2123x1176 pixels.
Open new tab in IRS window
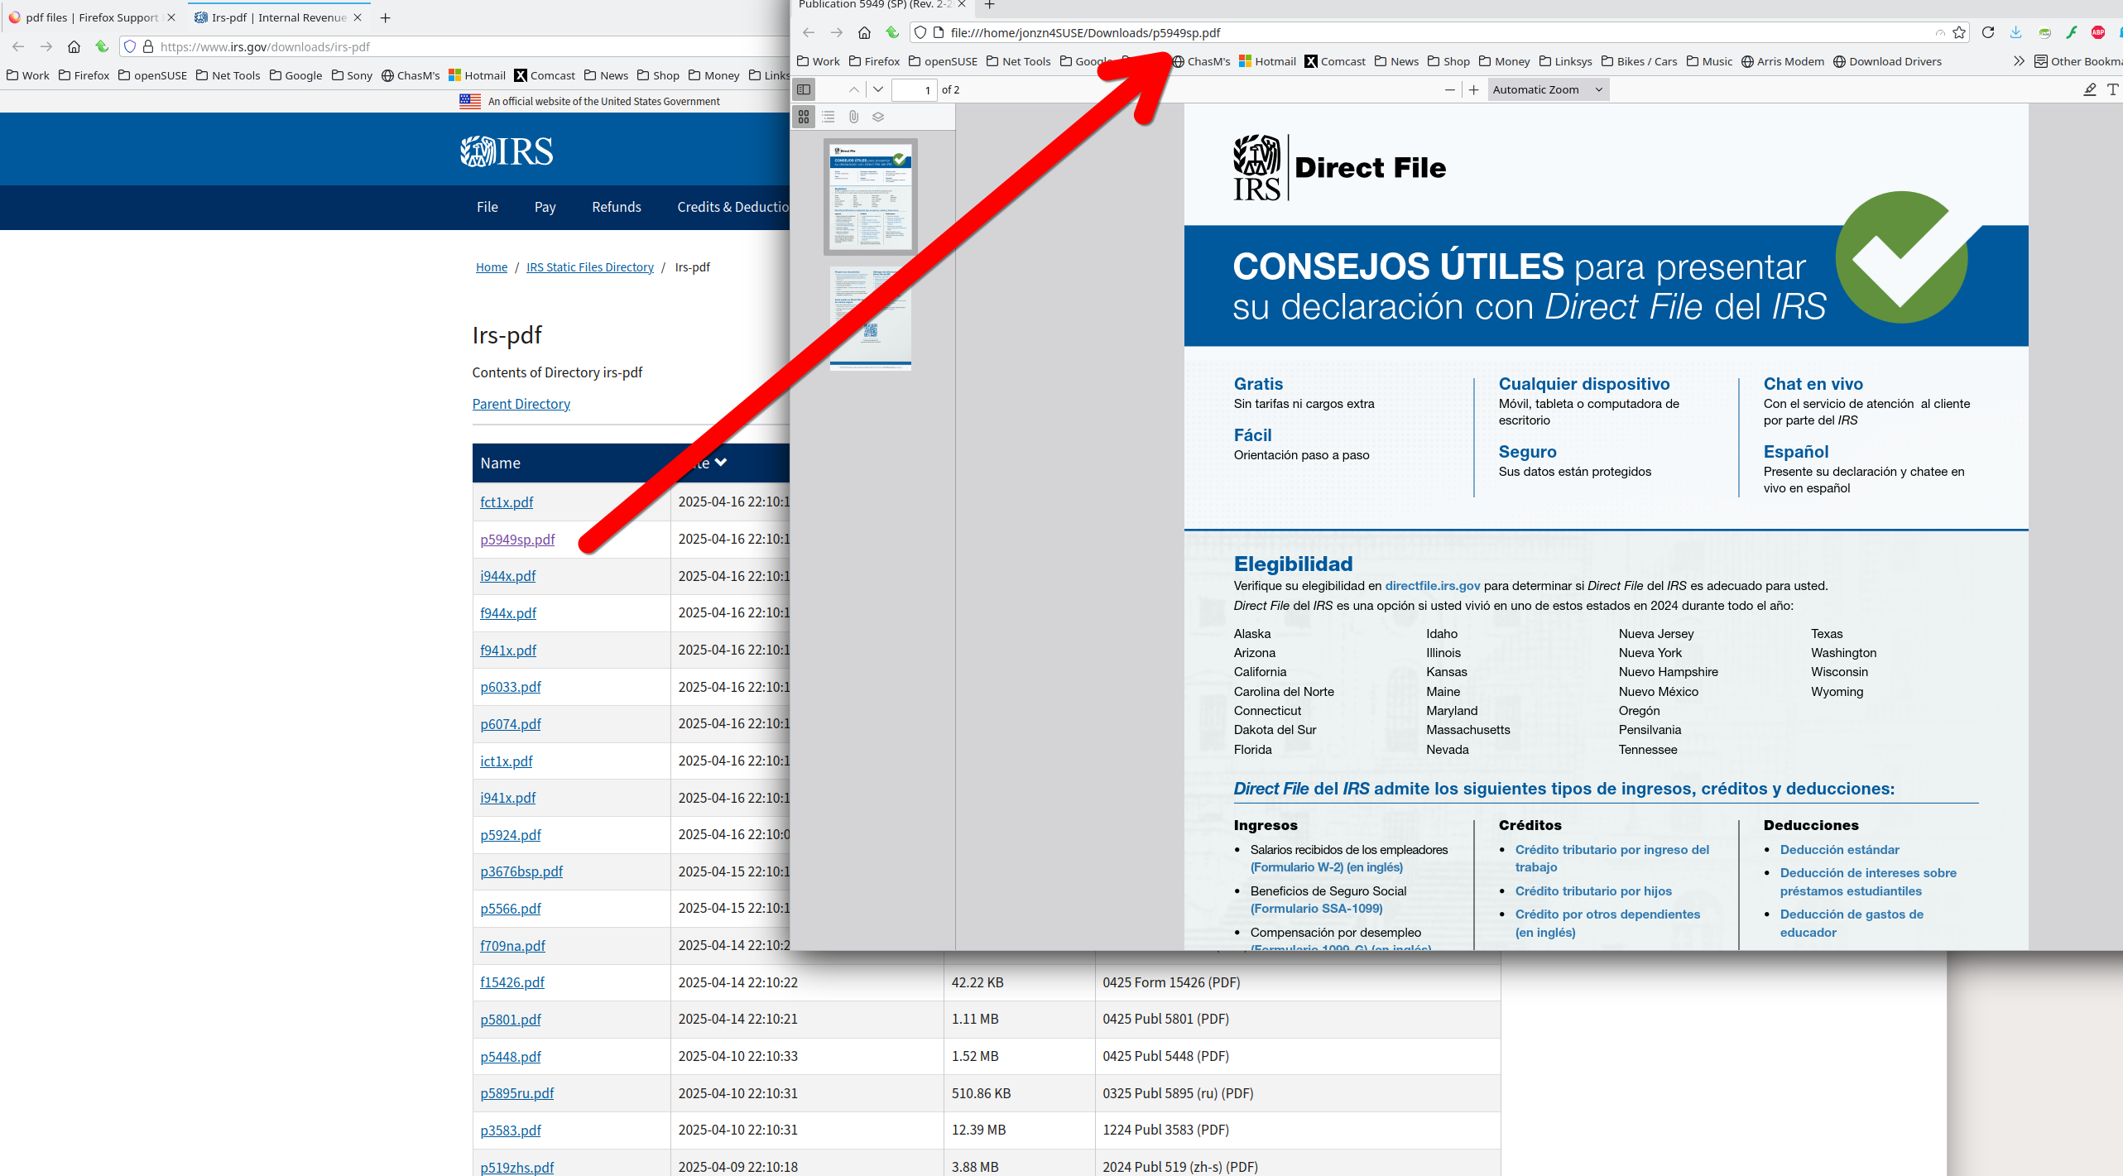pos(385,17)
